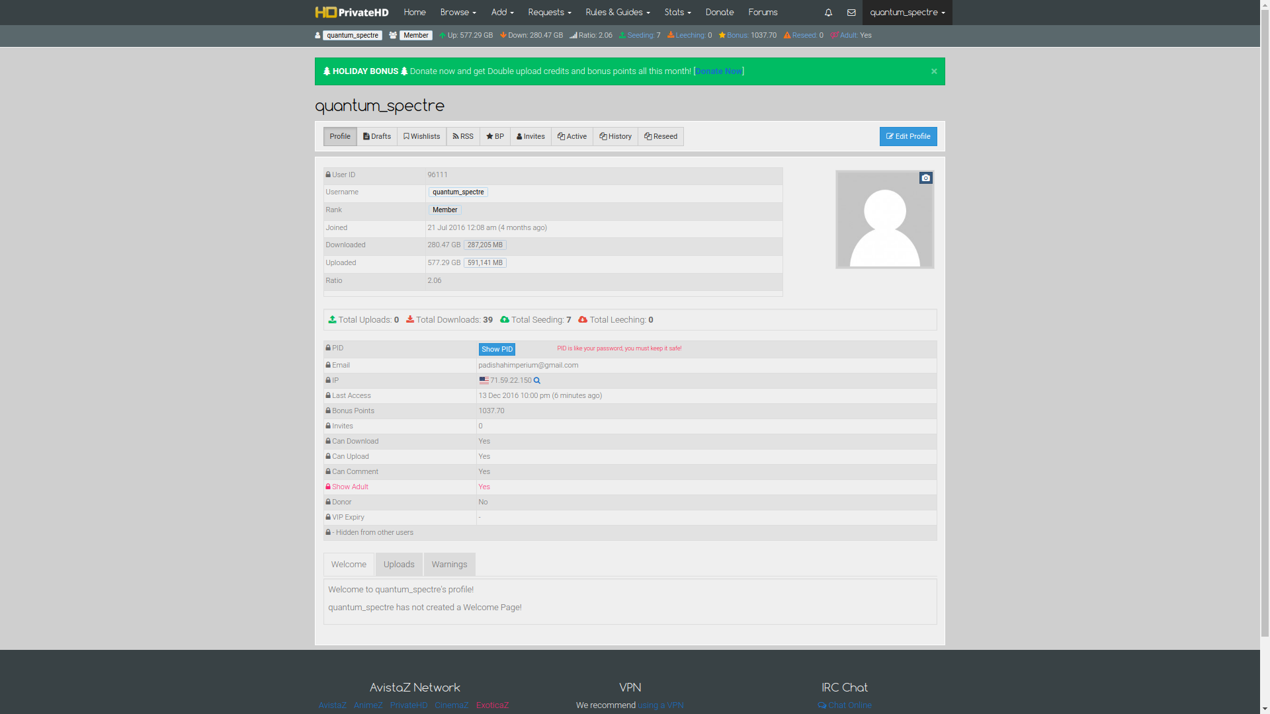Click the 591,141 MB uploaded badge

point(485,263)
